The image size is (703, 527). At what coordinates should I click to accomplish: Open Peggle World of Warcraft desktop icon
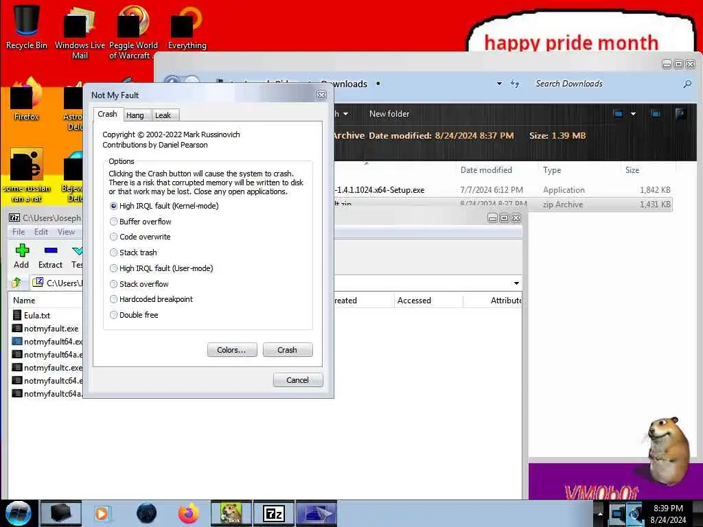coord(133,32)
